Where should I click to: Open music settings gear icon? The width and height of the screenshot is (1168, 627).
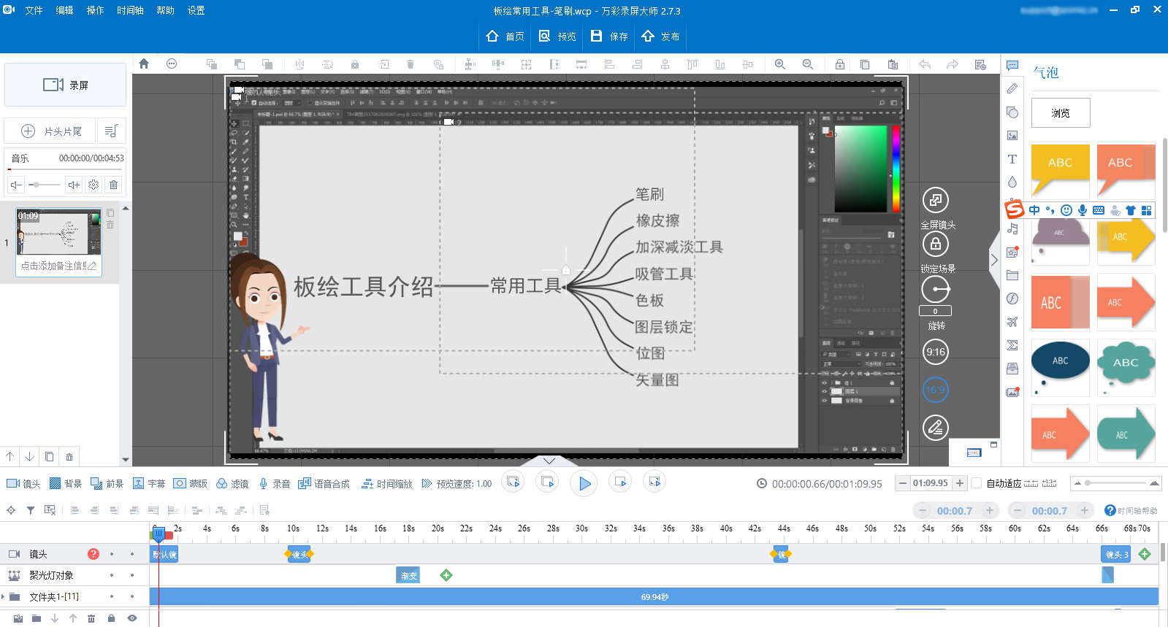(x=93, y=185)
